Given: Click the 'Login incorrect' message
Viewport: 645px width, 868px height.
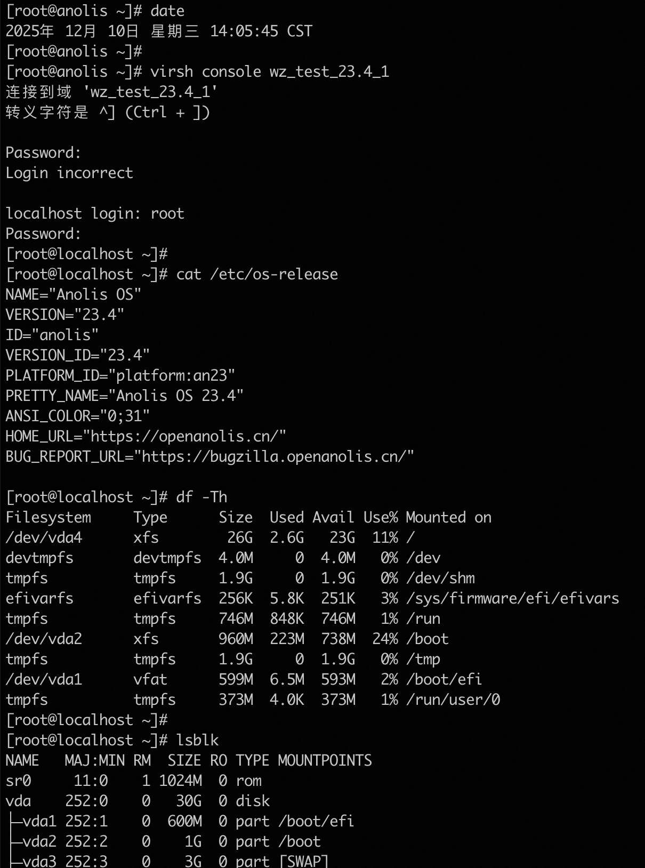Looking at the screenshot, I should click(69, 173).
